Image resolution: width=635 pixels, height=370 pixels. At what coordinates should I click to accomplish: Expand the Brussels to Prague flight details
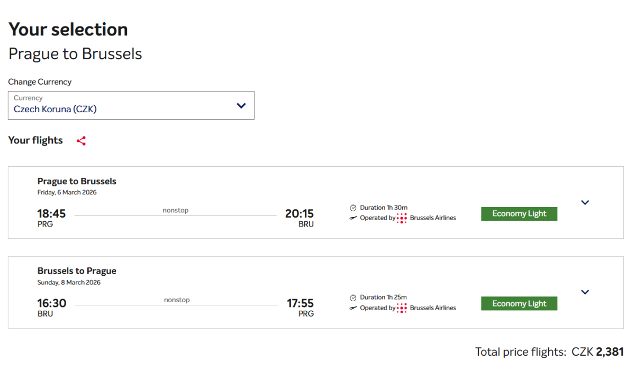[585, 292]
